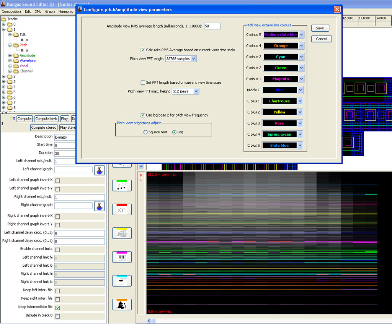Uncheck Keep intermediate file
392x324 pixels.
[x=57, y=308]
